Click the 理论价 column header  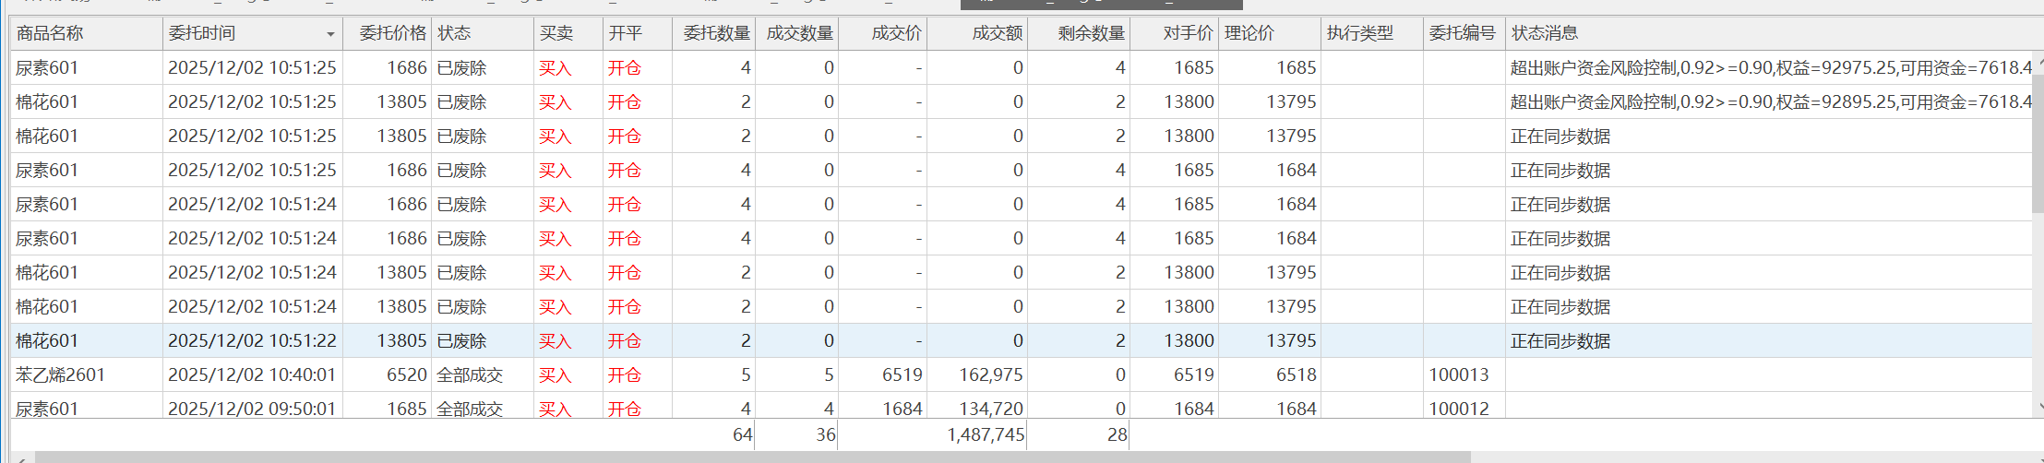click(1249, 34)
